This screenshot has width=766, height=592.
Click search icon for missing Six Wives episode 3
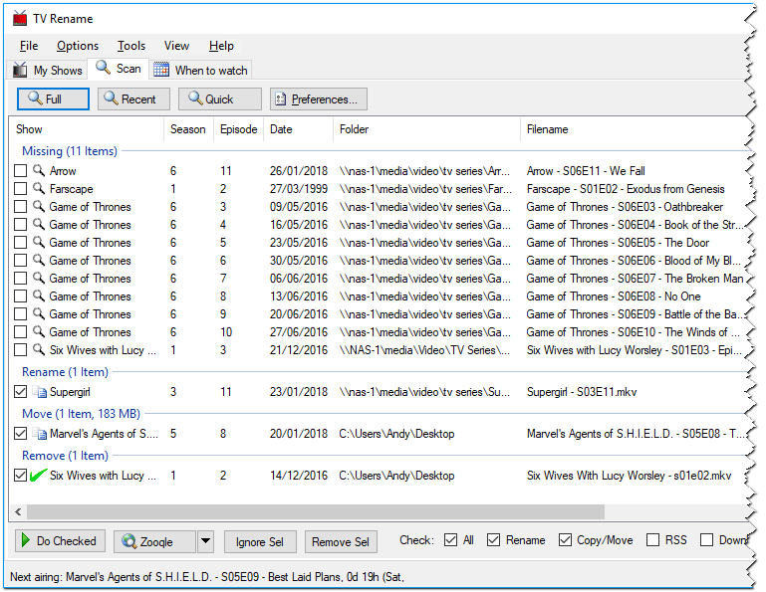[x=39, y=349]
